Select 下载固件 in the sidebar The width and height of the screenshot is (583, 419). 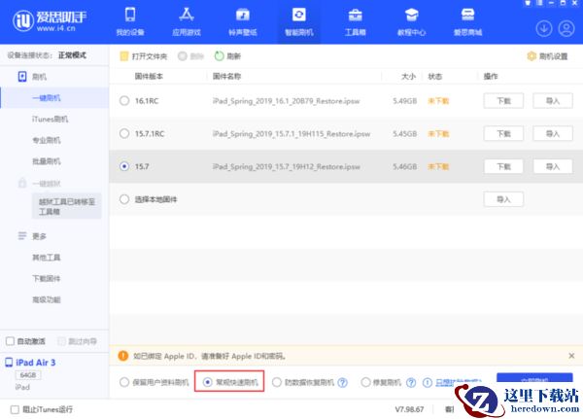pos(47,278)
